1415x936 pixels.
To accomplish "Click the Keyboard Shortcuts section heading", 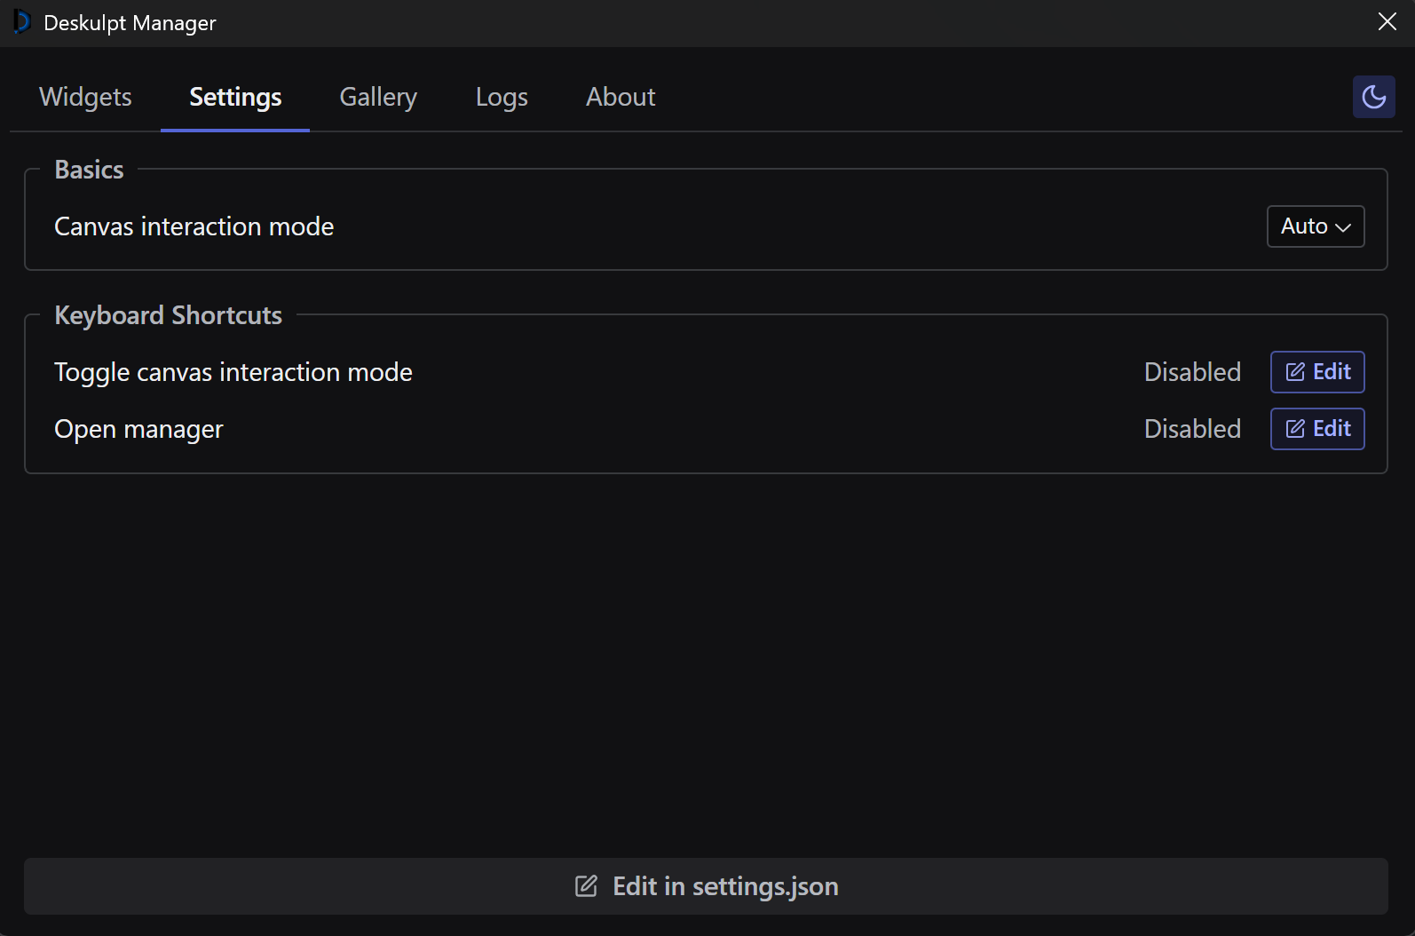I will tap(168, 315).
